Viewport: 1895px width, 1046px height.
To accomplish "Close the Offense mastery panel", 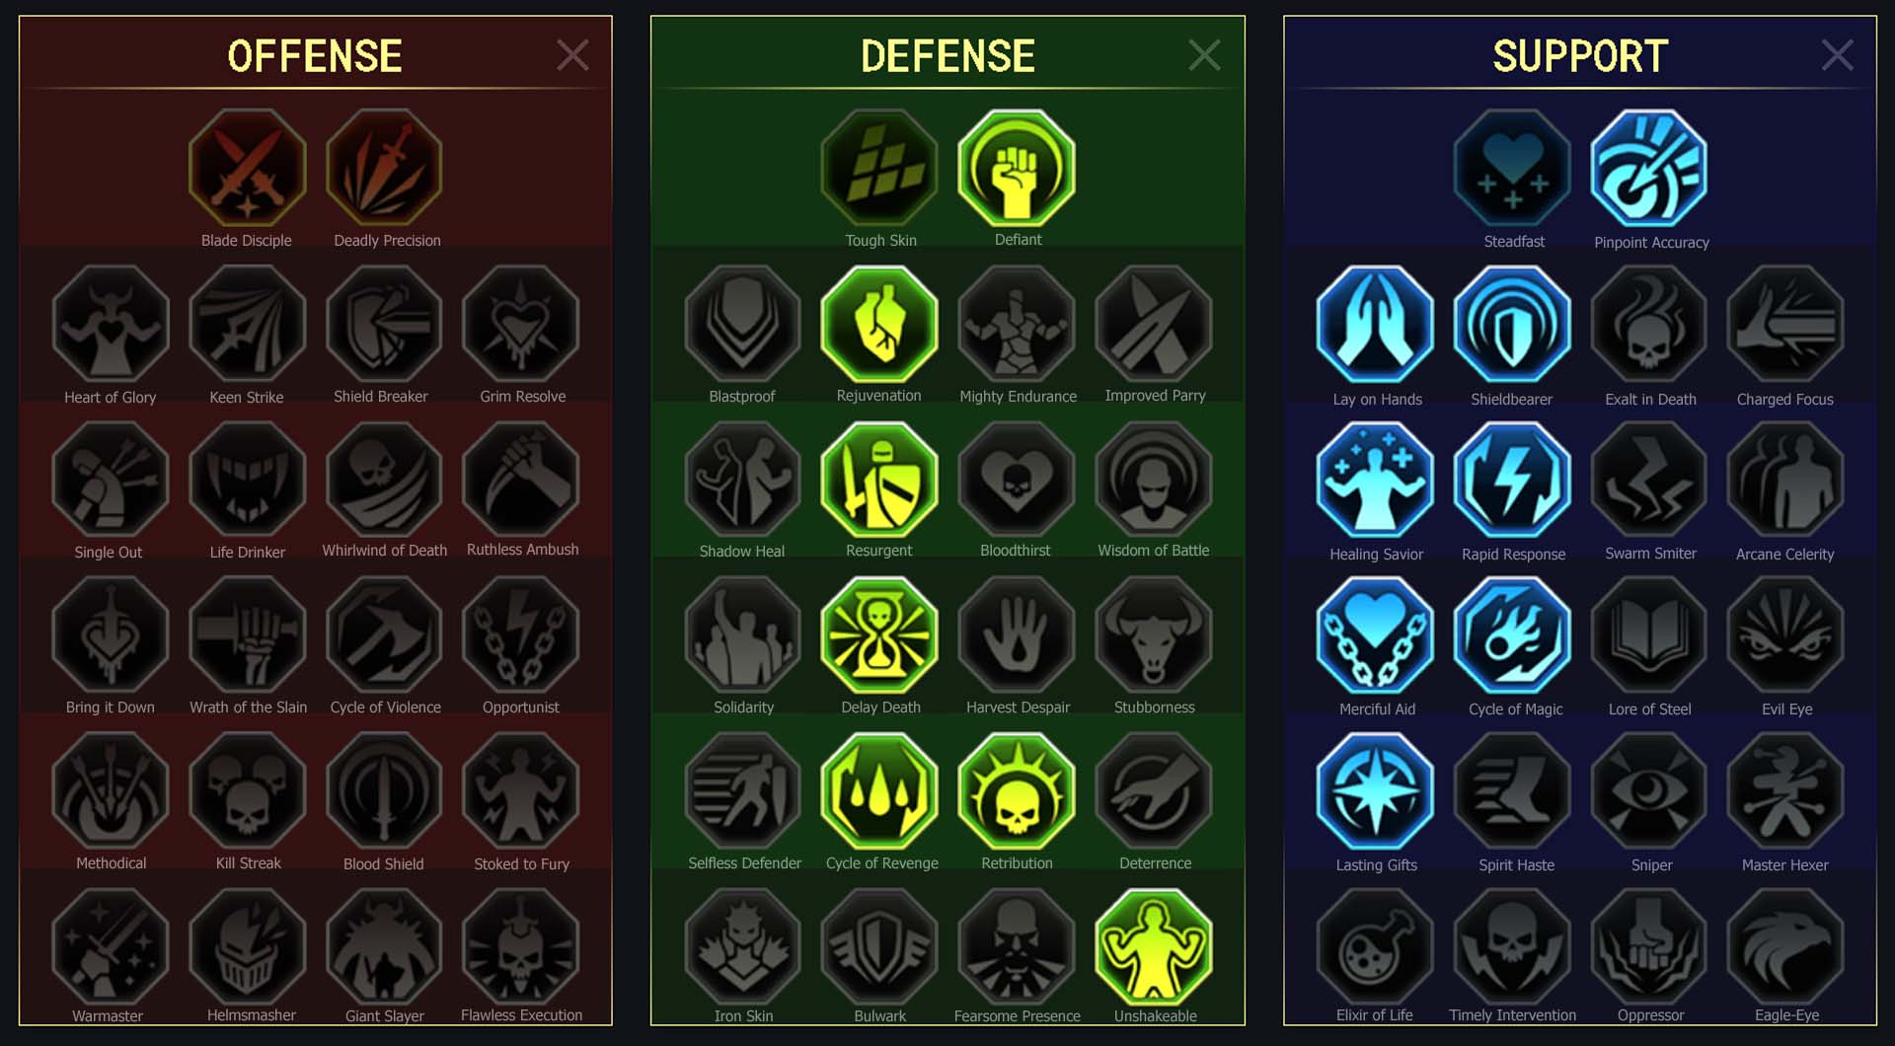I will pos(572,55).
